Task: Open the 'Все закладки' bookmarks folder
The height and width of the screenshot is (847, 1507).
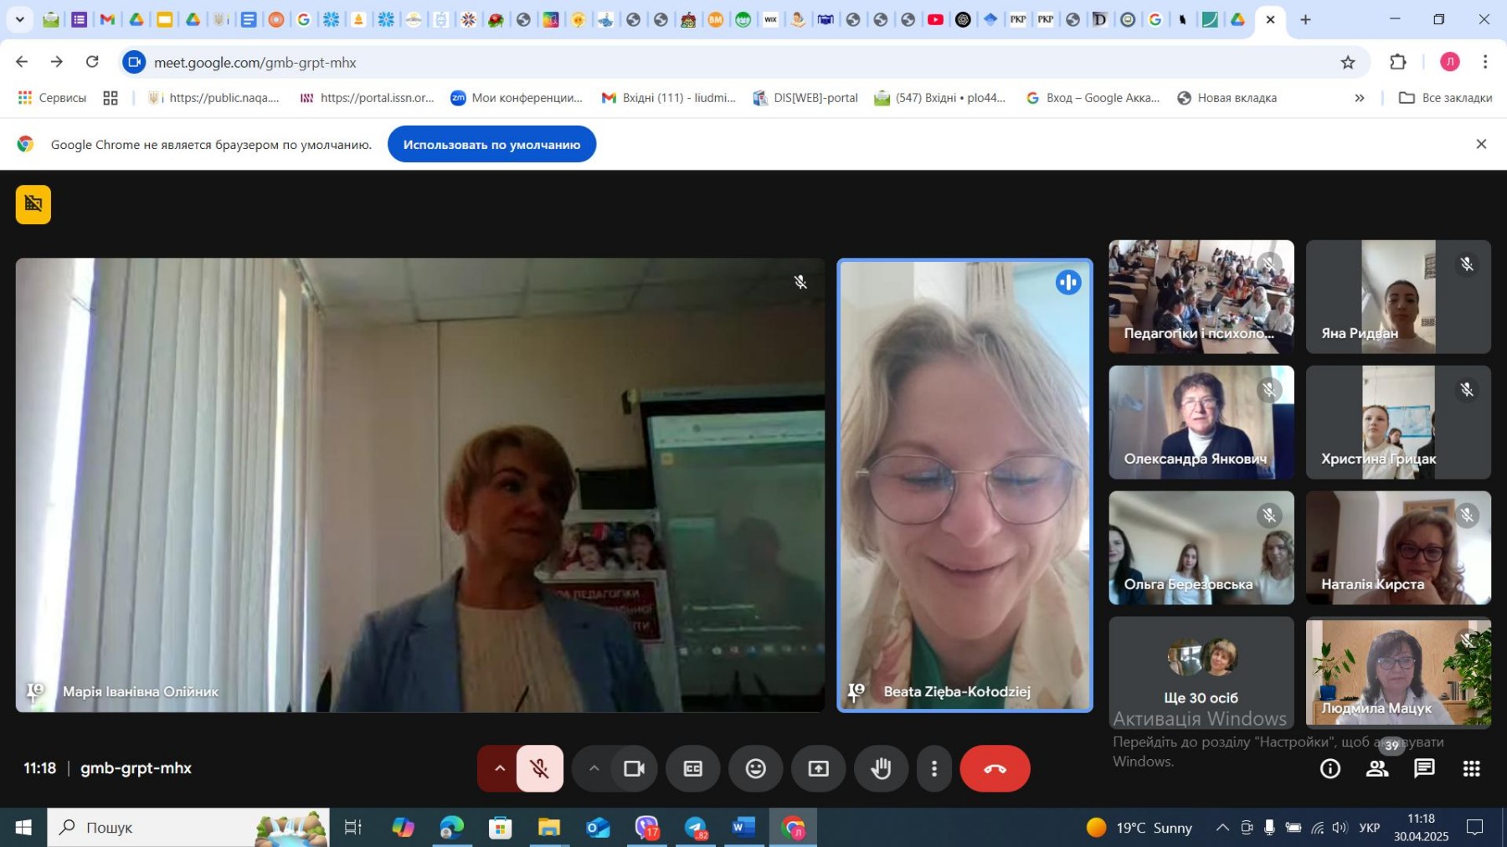Action: [x=1446, y=98]
